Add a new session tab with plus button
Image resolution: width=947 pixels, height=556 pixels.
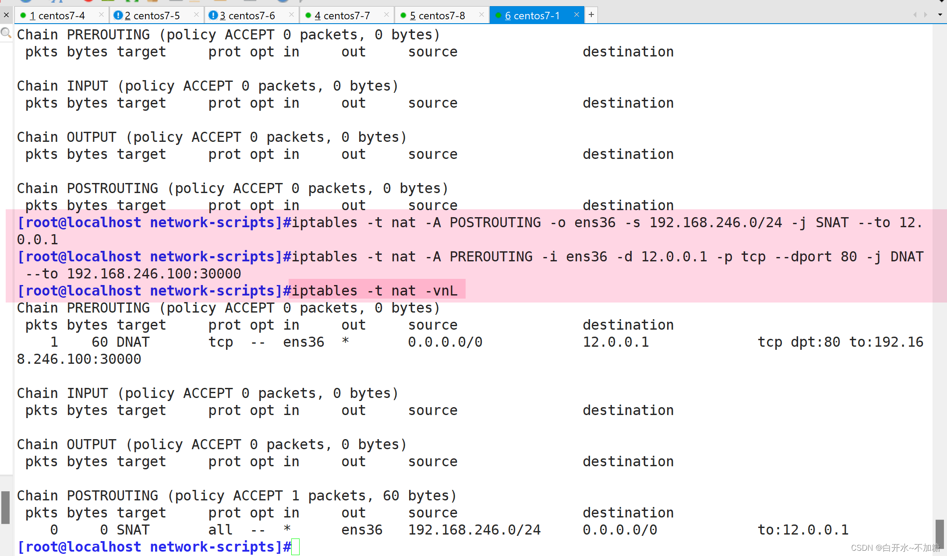pyautogui.click(x=591, y=15)
